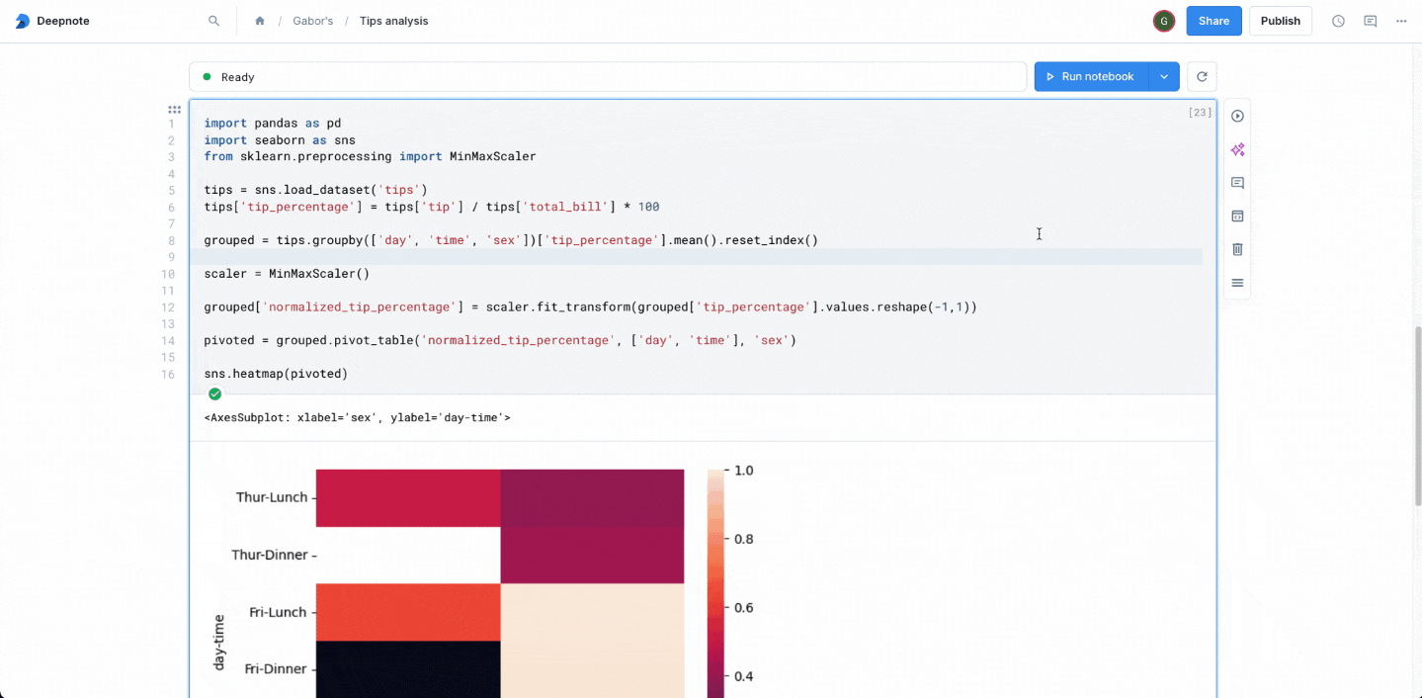Click the line number 16 in gutter
Screen dimensions: 1422x698
click(x=169, y=374)
